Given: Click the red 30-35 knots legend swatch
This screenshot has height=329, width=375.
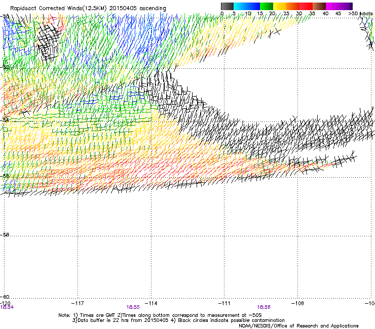Looking at the screenshot, I should 306,6.
